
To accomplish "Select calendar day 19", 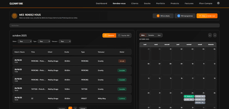I will click(211, 83).
